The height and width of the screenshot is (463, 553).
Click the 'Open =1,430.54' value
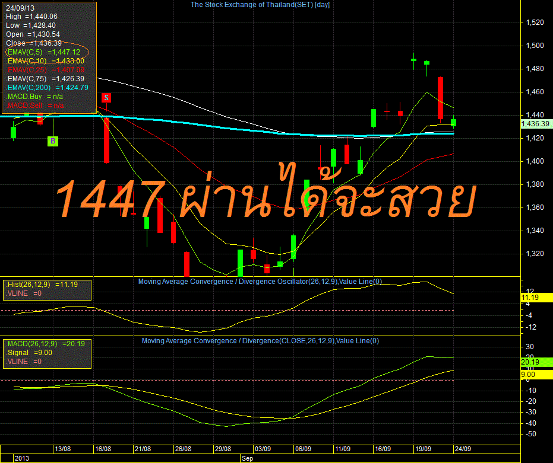[x=33, y=34]
